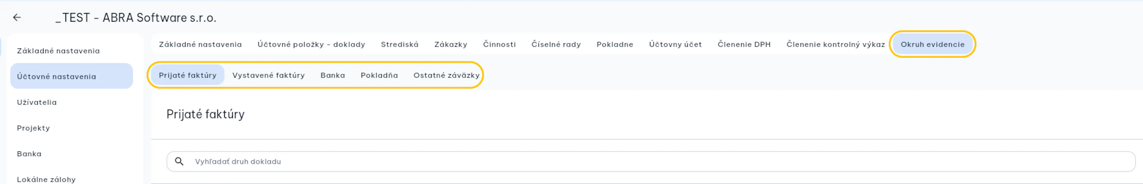Switch to the Činnosti tab
This screenshot has height=184, width=1143.
point(499,44)
